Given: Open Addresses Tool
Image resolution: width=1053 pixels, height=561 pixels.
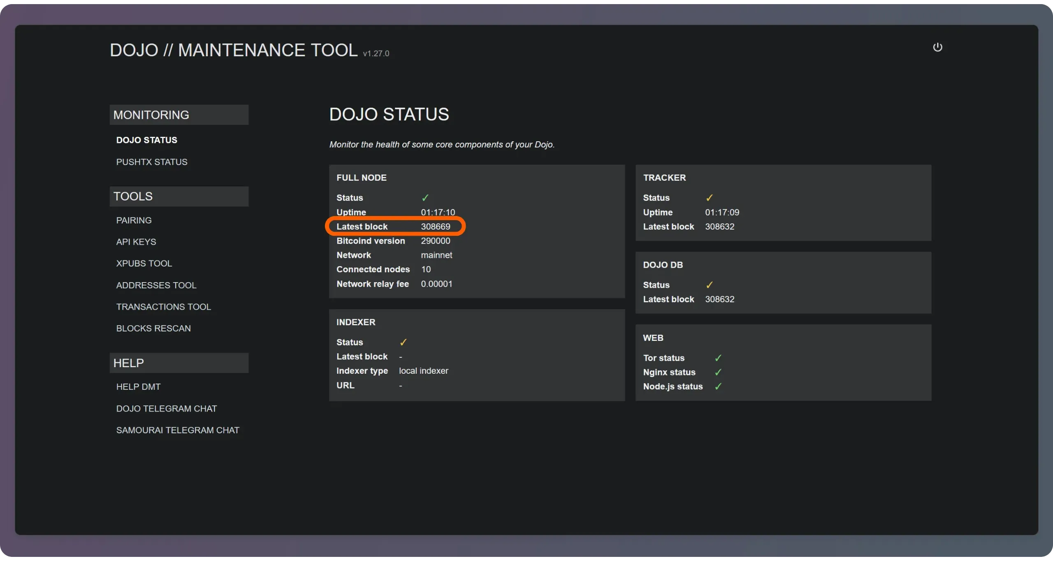Looking at the screenshot, I should pyautogui.click(x=156, y=285).
